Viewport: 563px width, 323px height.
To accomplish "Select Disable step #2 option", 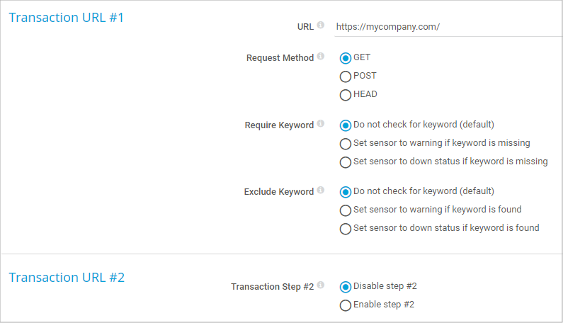I will 346,287.
